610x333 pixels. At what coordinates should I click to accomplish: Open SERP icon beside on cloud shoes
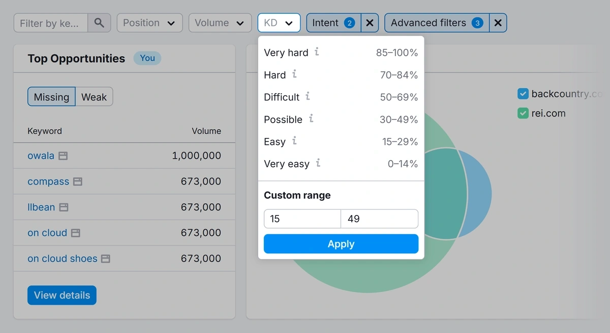pyautogui.click(x=106, y=258)
